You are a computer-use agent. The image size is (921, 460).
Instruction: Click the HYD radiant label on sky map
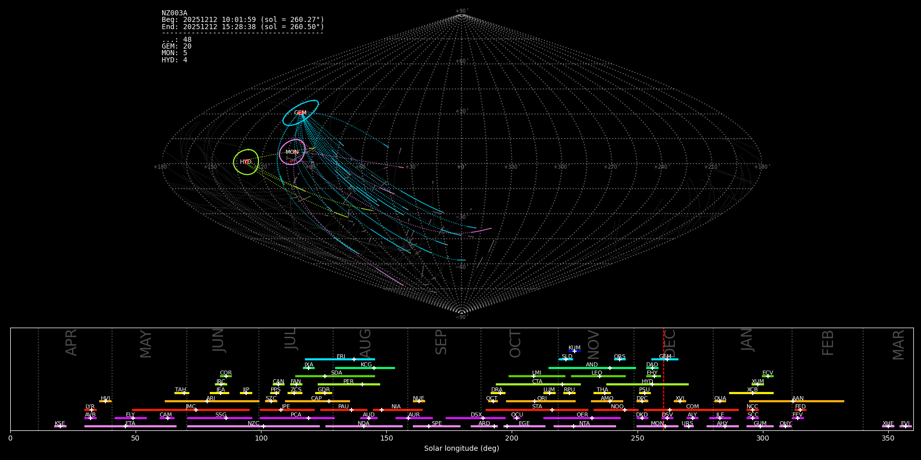tap(246, 162)
